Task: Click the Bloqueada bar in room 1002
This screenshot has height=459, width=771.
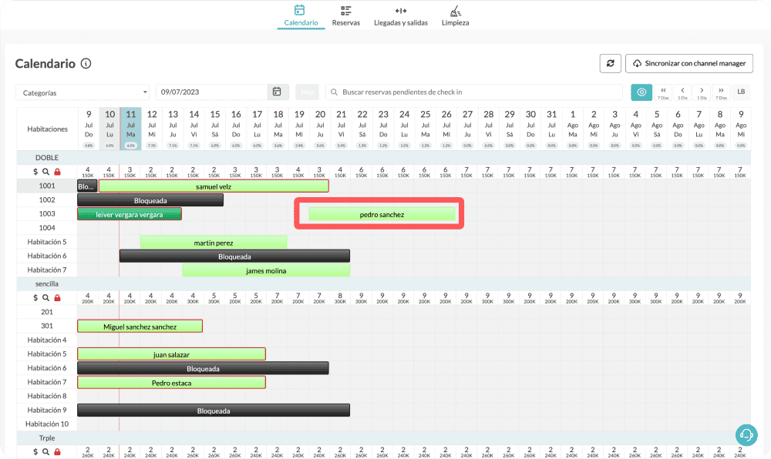Action: pyautogui.click(x=150, y=200)
